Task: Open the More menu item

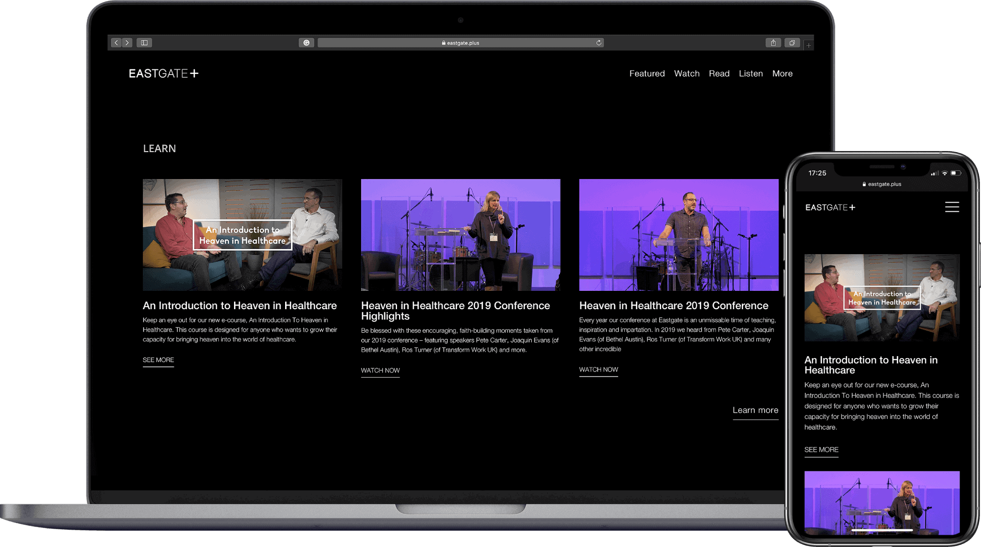Action: point(782,73)
